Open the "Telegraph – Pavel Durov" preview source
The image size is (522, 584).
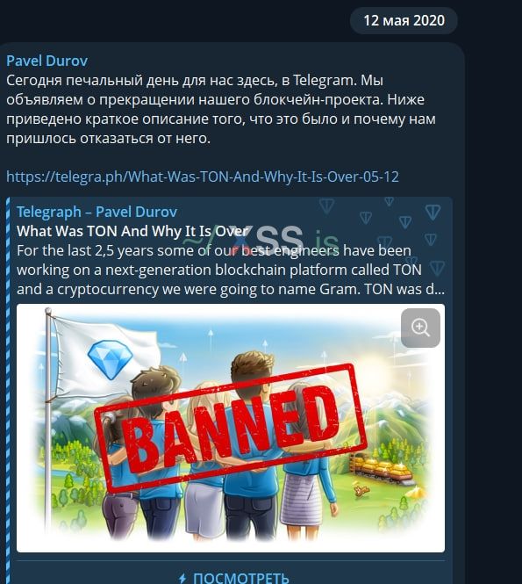(x=97, y=212)
